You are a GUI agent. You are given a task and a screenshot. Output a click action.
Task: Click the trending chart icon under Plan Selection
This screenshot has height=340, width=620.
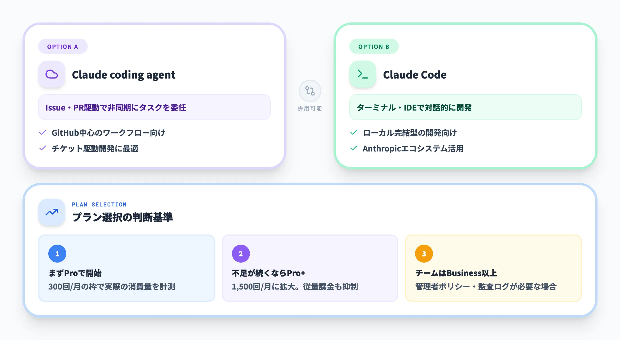click(x=52, y=212)
